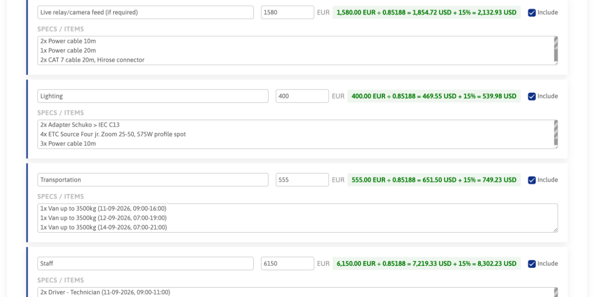Edit the 400 amount field
The width and height of the screenshot is (595, 297).
(302, 96)
